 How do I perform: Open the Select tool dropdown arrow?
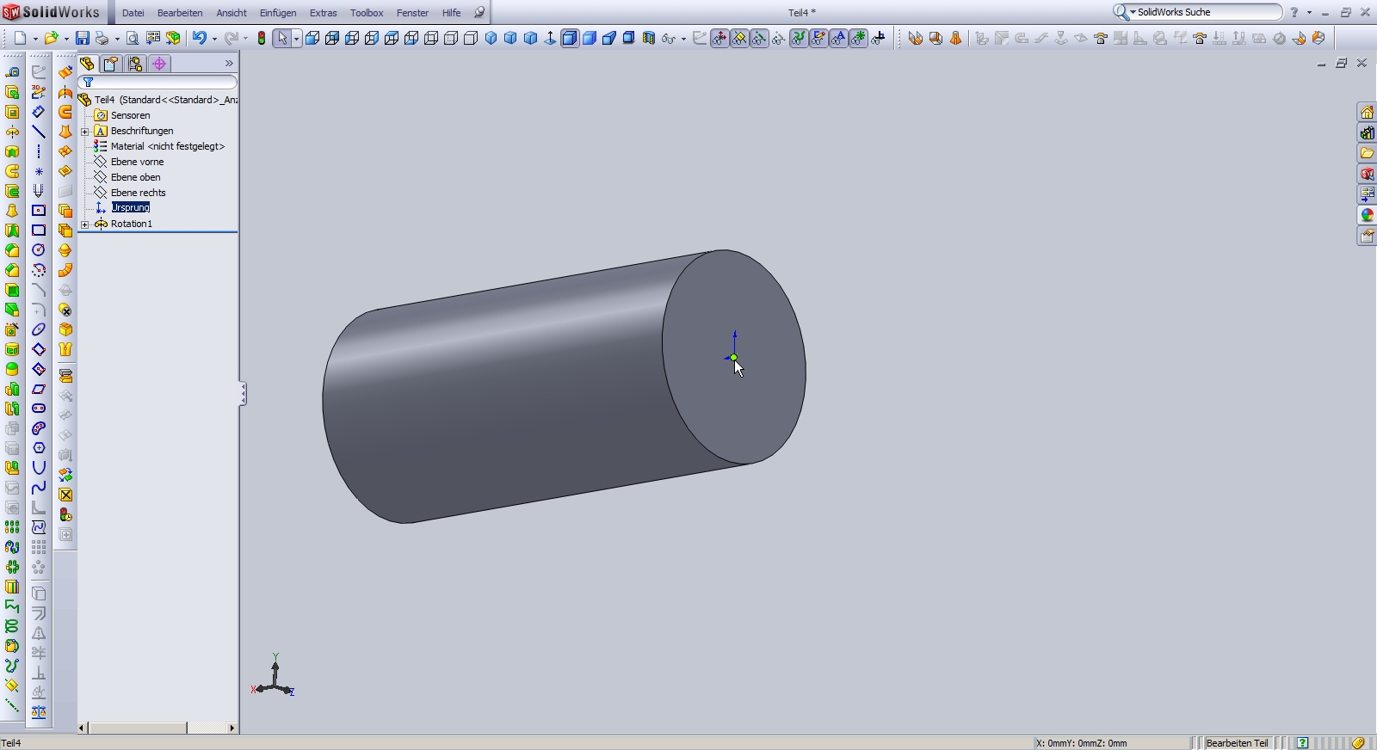(x=296, y=39)
